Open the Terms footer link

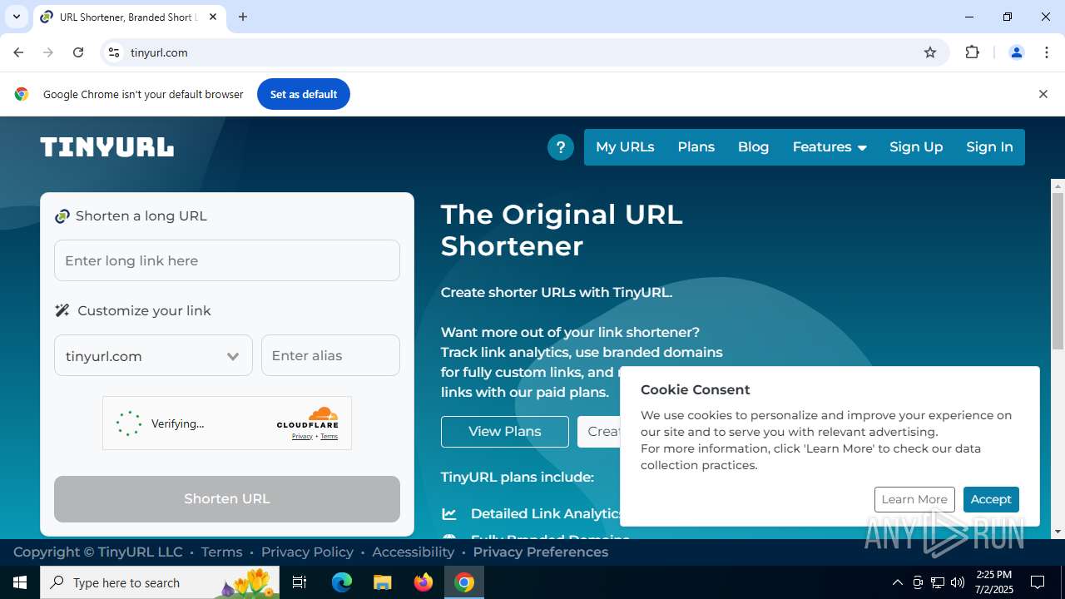click(221, 552)
